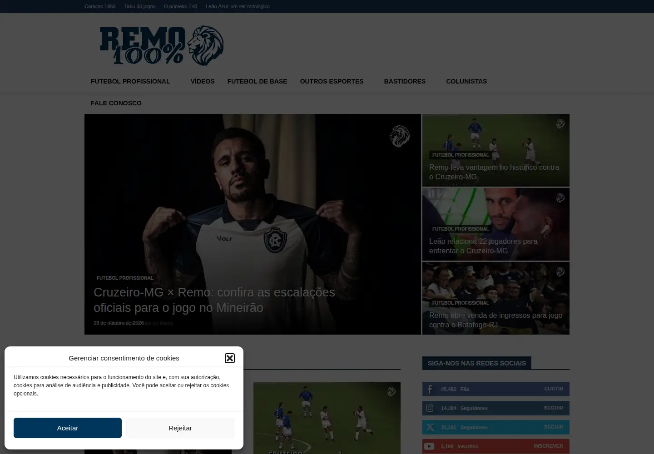Click Curtir on Facebook row

pyautogui.click(x=554, y=389)
